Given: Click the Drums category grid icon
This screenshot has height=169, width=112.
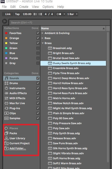Looking at the screenshot, I should pyautogui.click(x=6, y=83).
